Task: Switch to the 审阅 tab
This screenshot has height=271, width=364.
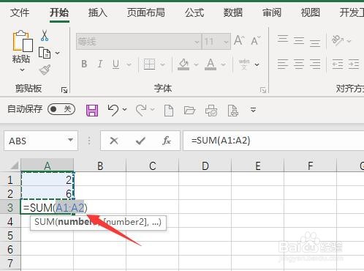Action: (x=272, y=12)
